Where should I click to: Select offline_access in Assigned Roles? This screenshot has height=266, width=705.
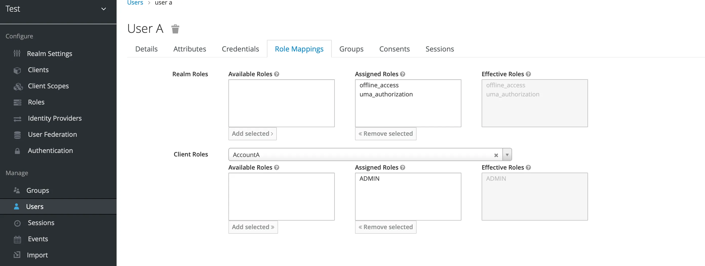[379, 85]
